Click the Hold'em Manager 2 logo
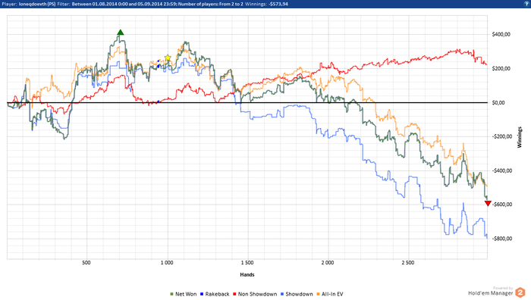Screen dimensions: 531x300 click(497, 292)
